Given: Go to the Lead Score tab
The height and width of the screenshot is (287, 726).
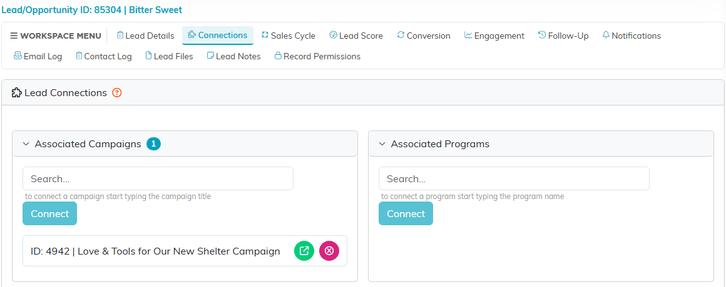Looking at the screenshot, I should (356, 36).
